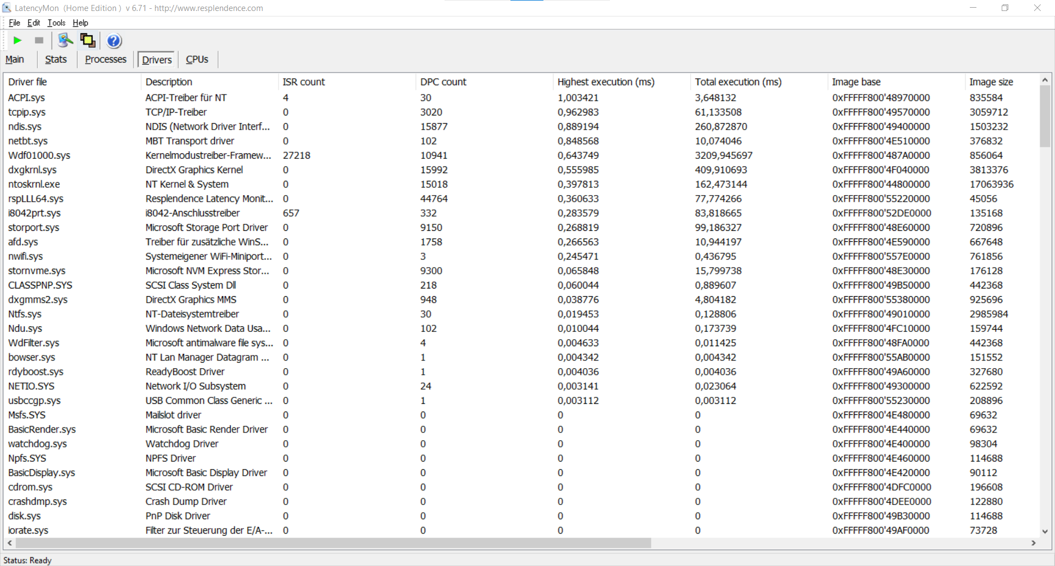Select the stornvme.sys driver row
The width and height of the screenshot is (1055, 566).
521,271
